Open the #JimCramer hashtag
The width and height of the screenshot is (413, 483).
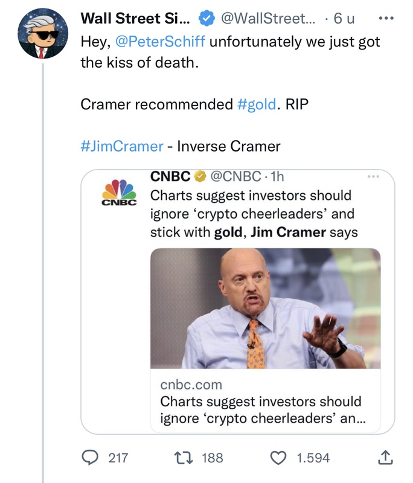click(121, 146)
